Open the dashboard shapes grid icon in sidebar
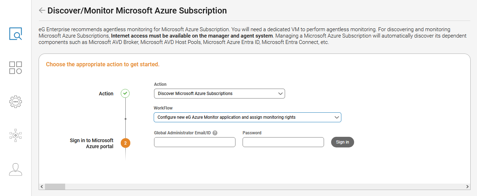The height and width of the screenshot is (196, 477). [x=16, y=68]
